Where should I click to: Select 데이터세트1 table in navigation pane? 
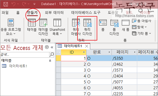pos(18,66)
